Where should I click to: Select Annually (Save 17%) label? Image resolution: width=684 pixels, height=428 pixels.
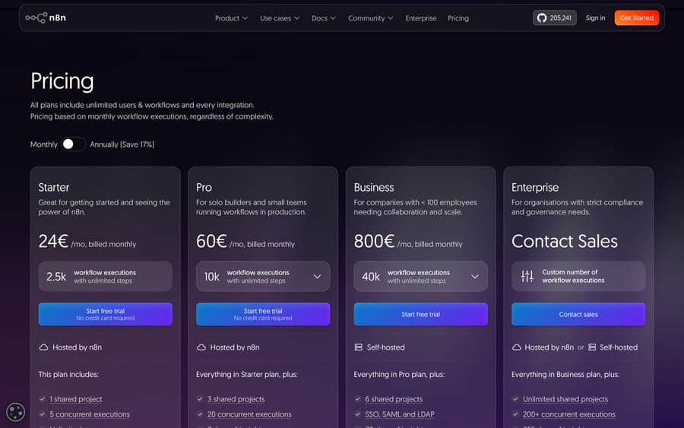click(122, 144)
